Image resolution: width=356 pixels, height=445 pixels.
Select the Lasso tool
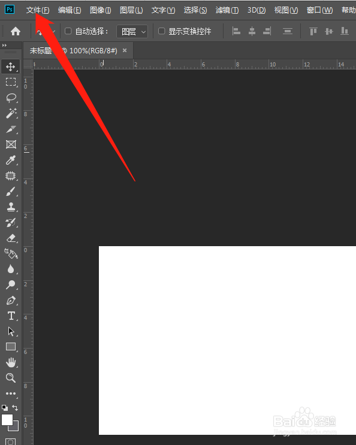click(11, 98)
